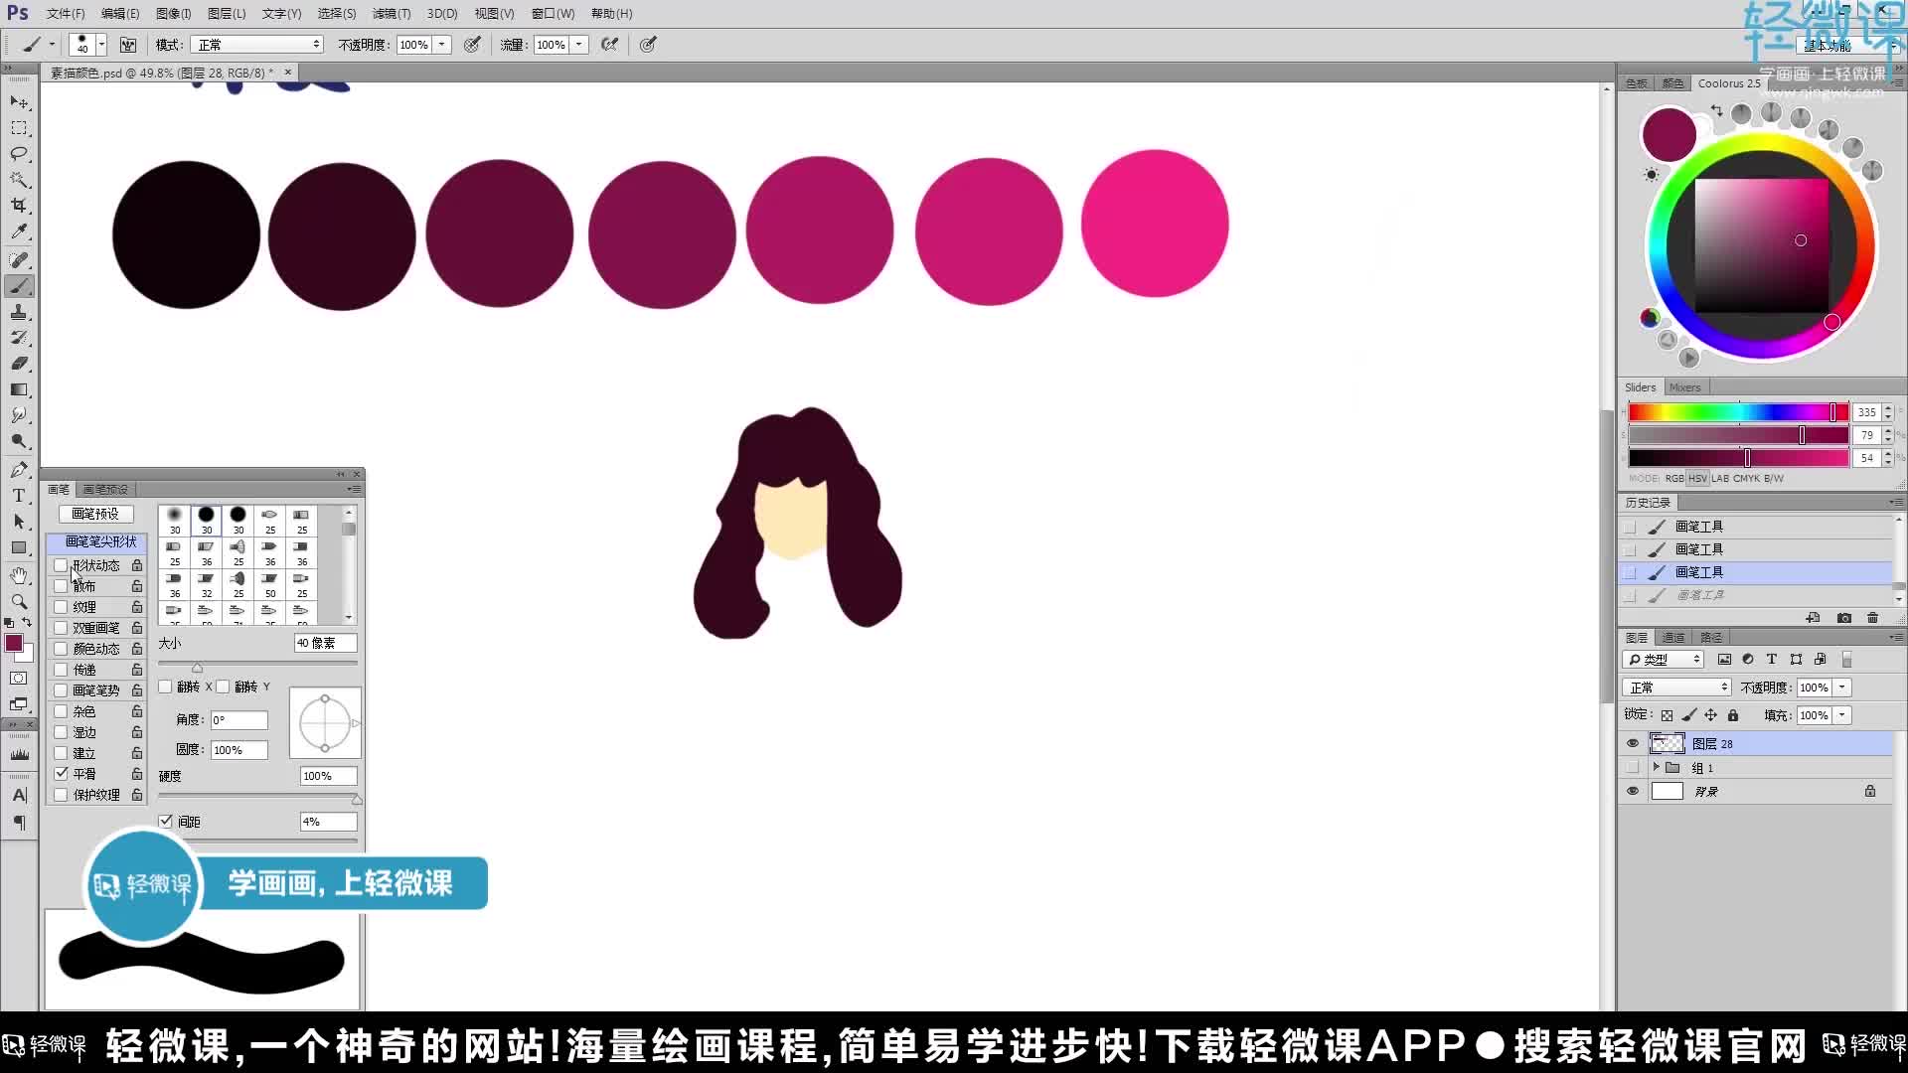The image size is (1908, 1073).
Task: Select the Eyedropper tool
Action: pos(19,231)
